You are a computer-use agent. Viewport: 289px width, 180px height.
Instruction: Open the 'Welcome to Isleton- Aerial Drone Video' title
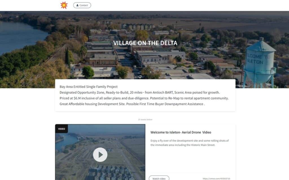pos(181,132)
